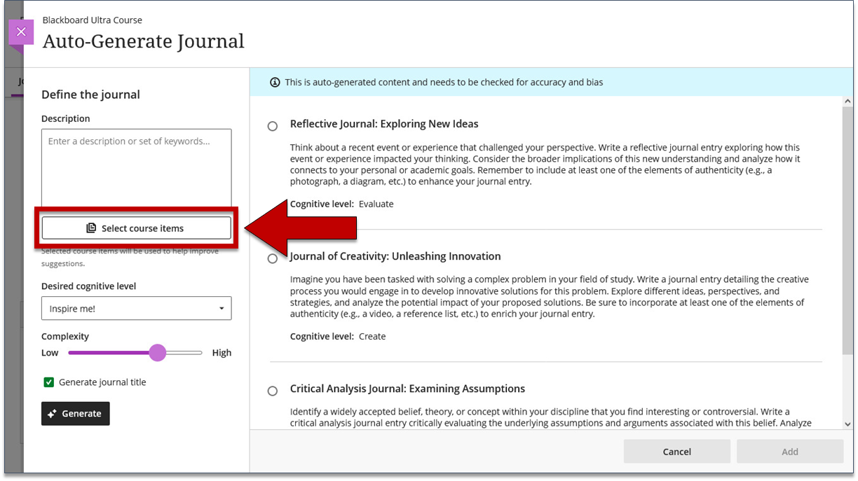Click the 'Description' field label
The height and width of the screenshot is (481, 858).
pyautogui.click(x=66, y=119)
